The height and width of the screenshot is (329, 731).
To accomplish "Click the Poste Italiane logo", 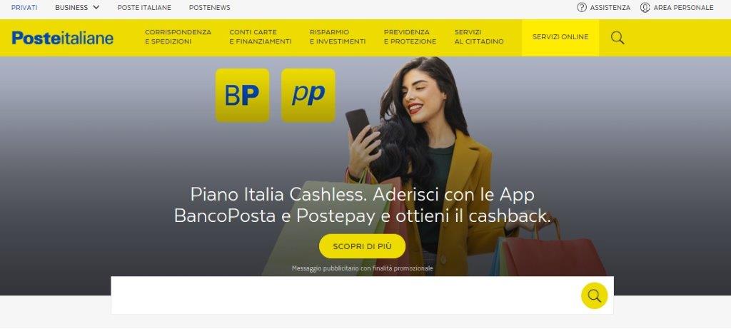I will click(63, 38).
